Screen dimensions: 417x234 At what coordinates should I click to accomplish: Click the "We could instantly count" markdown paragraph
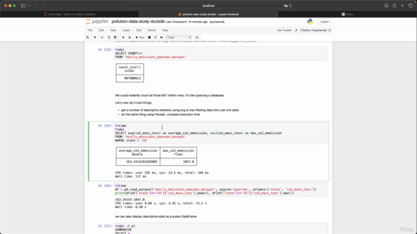(x=169, y=96)
